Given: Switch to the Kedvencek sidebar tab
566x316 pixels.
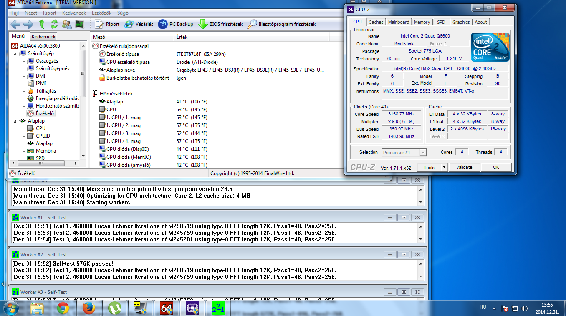Looking at the screenshot, I should pyautogui.click(x=44, y=37).
